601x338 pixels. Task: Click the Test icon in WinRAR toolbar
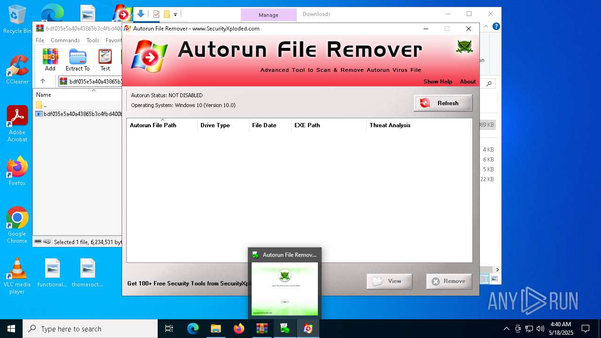[105, 60]
